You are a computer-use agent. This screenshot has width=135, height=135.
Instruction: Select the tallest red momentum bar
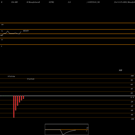click(14, 107)
